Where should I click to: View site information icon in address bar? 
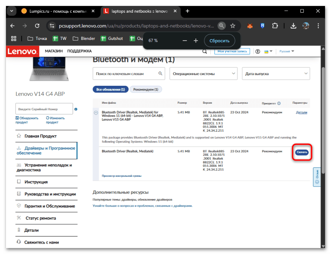[52, 26]
